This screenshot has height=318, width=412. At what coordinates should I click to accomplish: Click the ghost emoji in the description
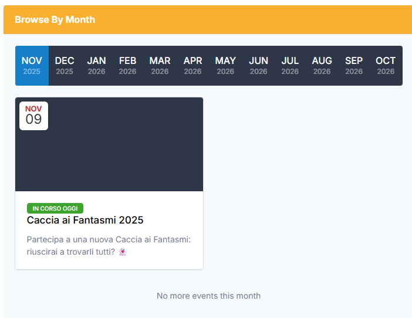click(x=123, y=252)
